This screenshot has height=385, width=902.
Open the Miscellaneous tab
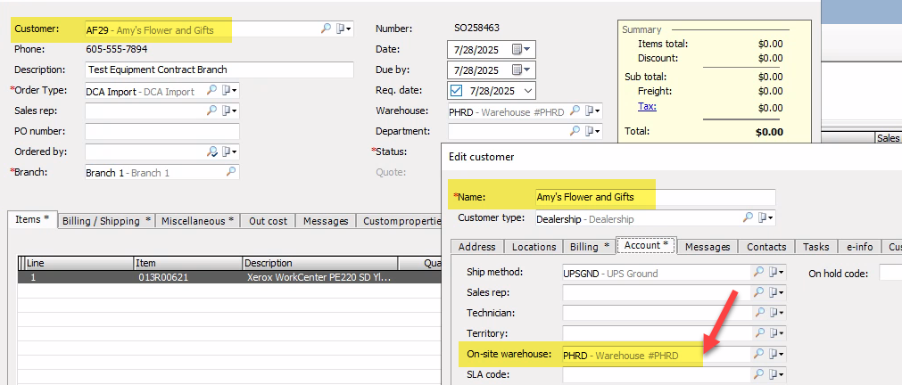[198, 221]
